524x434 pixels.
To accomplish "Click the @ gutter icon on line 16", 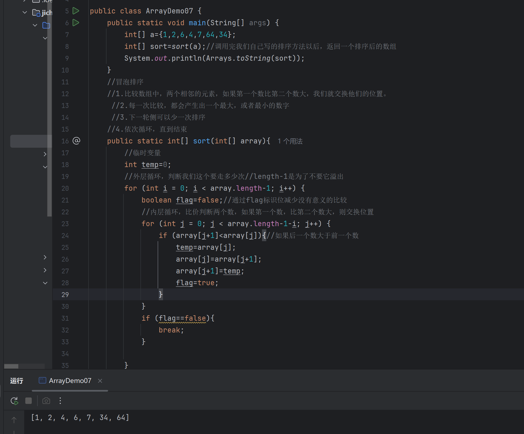I will [76, 141].
